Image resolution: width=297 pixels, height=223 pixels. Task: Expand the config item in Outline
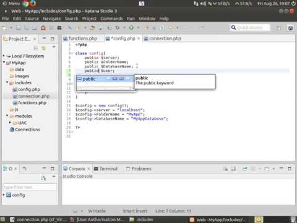pyautogui.click(x=4, y=195)
